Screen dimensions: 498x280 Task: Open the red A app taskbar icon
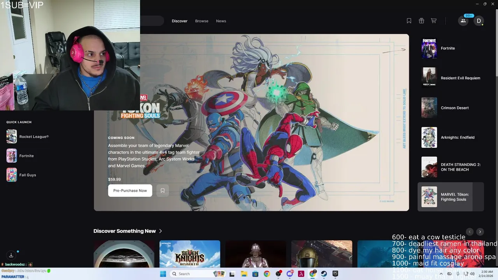tap(301, 274)
